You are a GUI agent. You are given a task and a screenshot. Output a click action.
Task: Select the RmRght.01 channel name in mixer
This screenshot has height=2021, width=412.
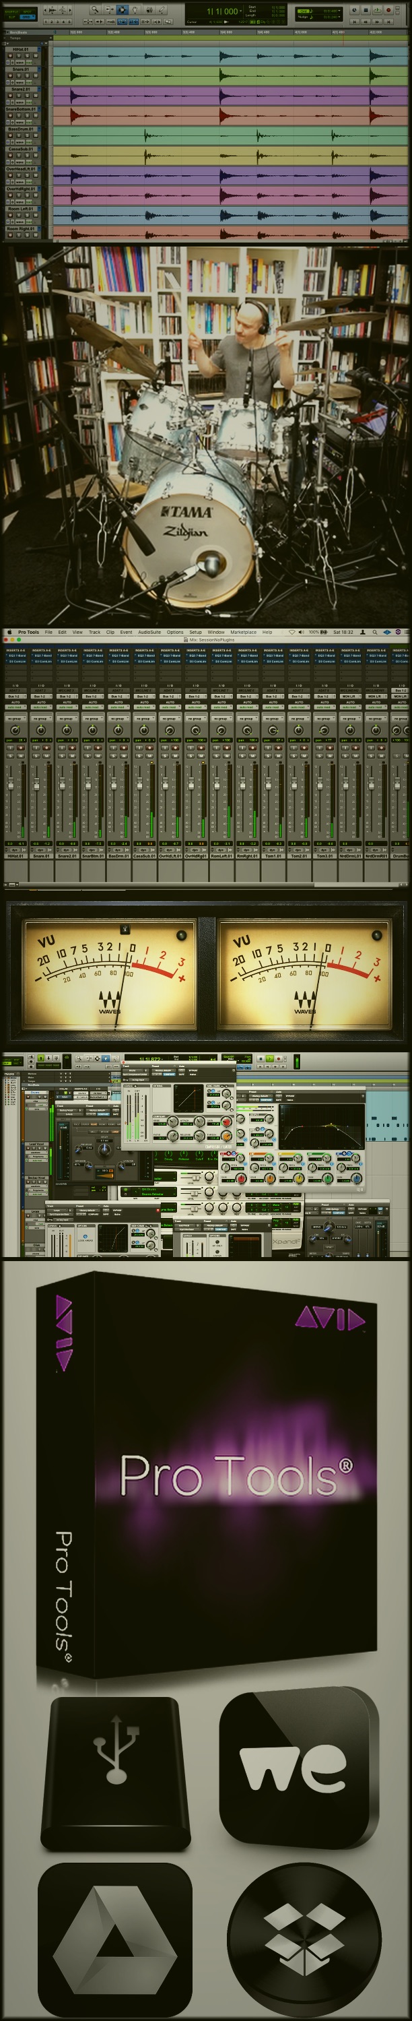(248, 856)
